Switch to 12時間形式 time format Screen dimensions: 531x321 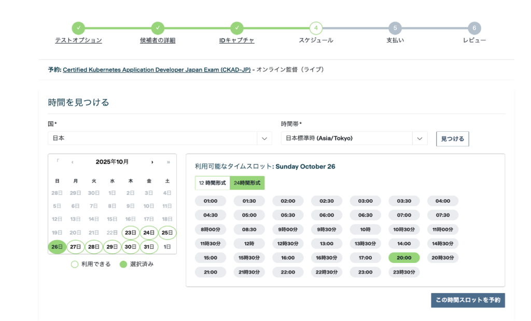click(x=212, y=183)
